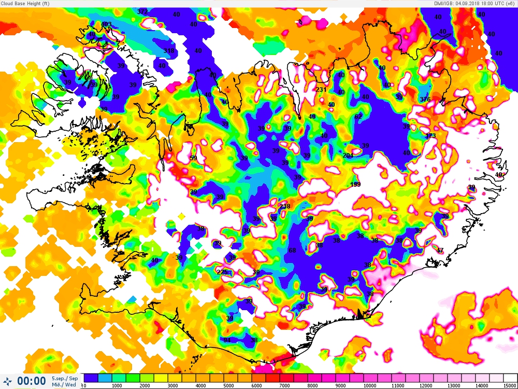Click the 'Cloud Base Height (ft)' title
Image resolution: width=518 pixels, height=389 pixels.
25,4
